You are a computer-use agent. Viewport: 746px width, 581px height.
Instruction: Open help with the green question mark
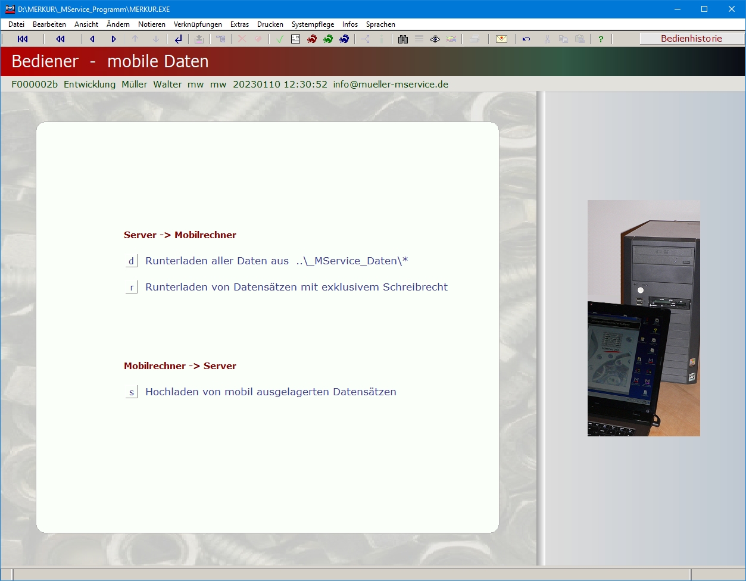pyautogui.click(x=601, y=39)
